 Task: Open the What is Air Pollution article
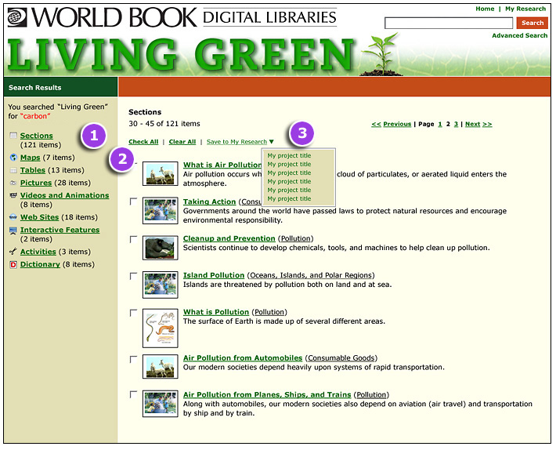click(222, 165)
